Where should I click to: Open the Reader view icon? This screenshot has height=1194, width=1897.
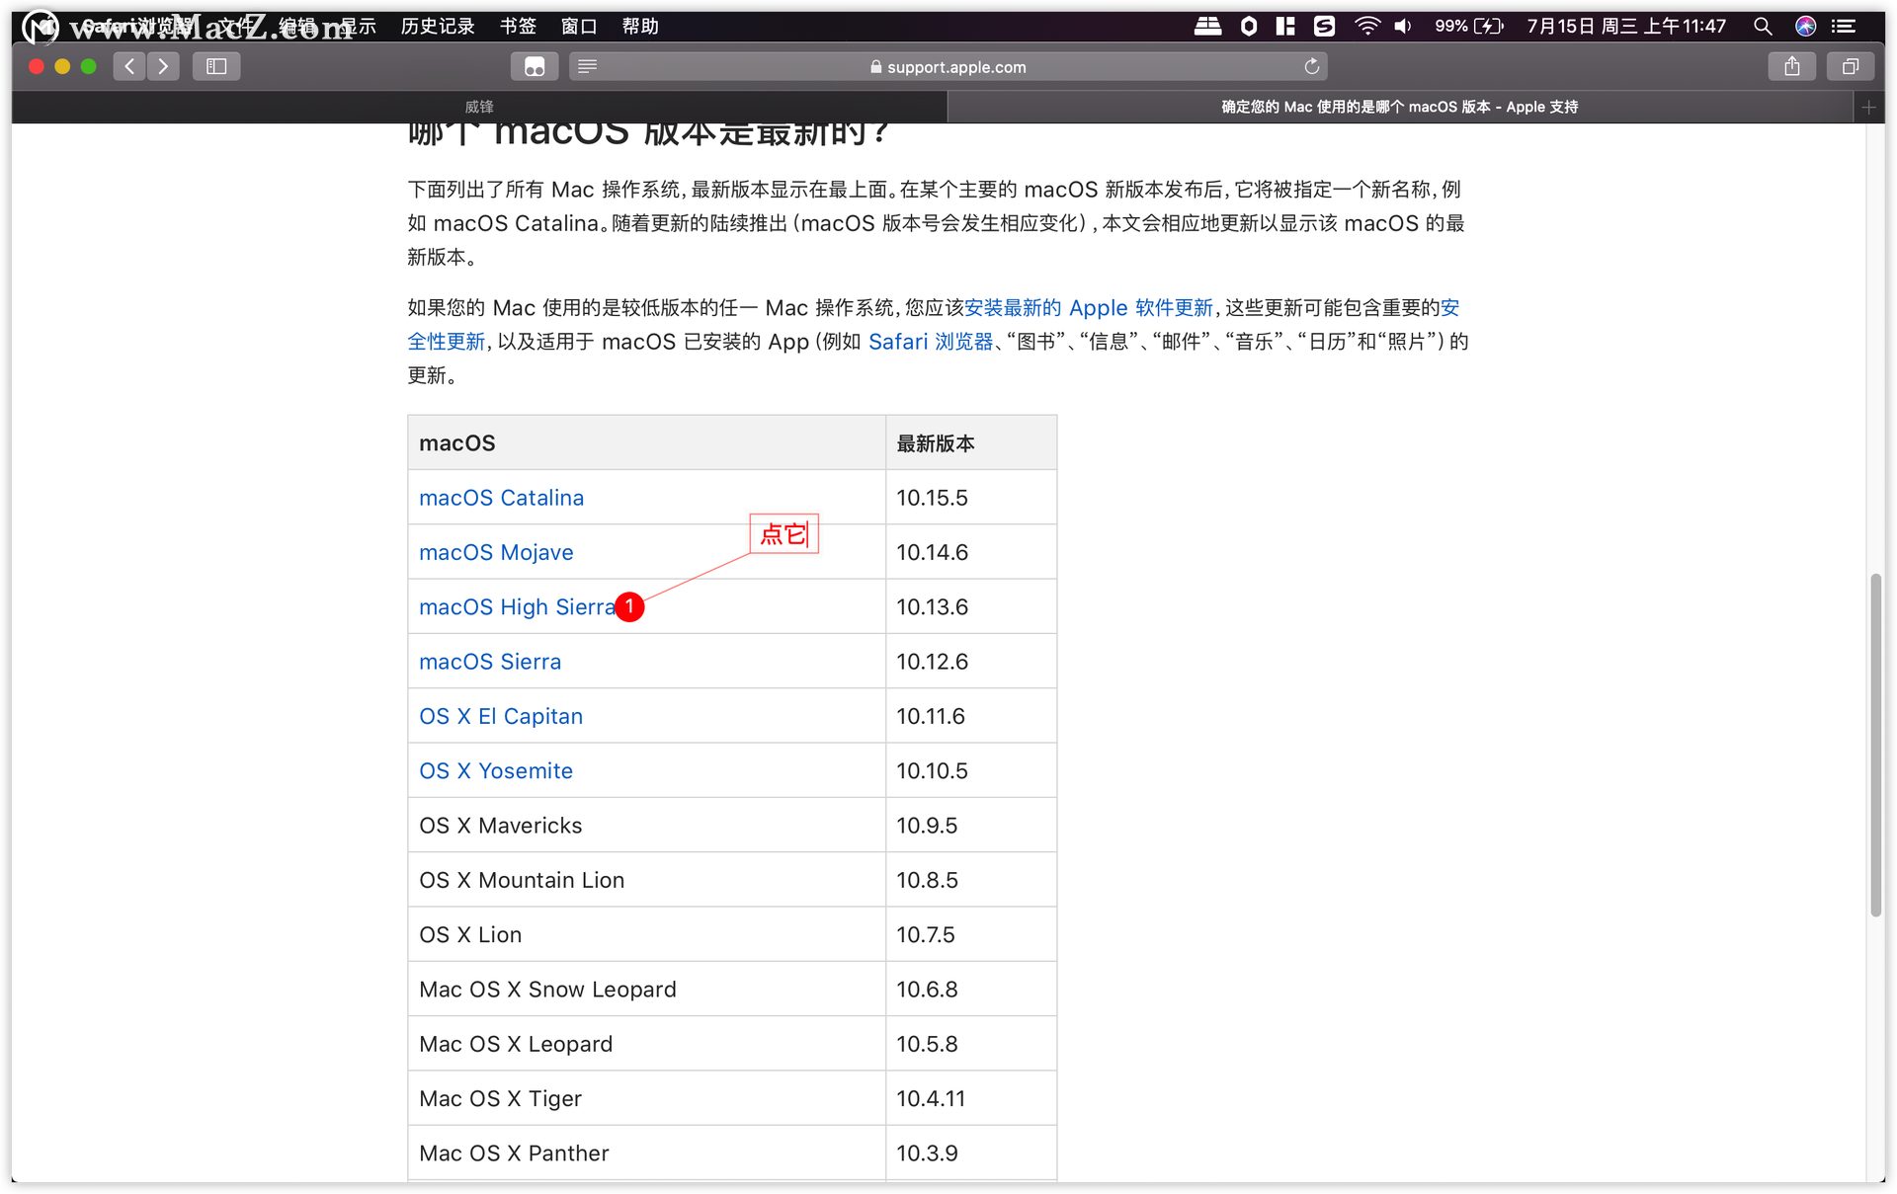click(587, 66)
